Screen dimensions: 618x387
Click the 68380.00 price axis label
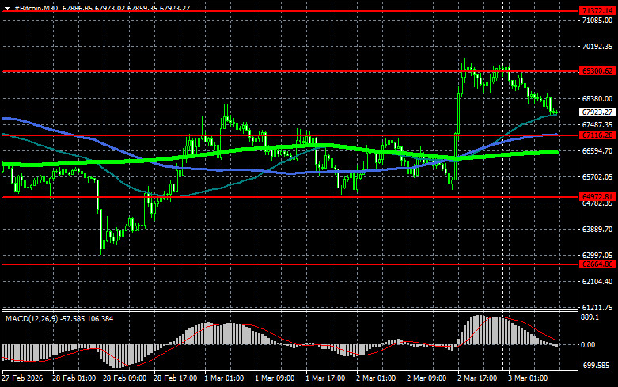[x=597, y=98]
